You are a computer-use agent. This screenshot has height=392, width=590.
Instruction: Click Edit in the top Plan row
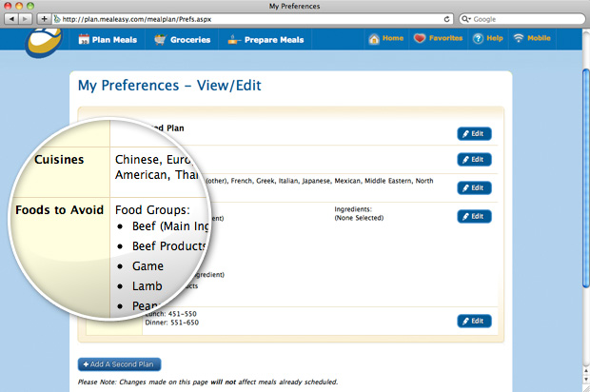tap(474, 134)
